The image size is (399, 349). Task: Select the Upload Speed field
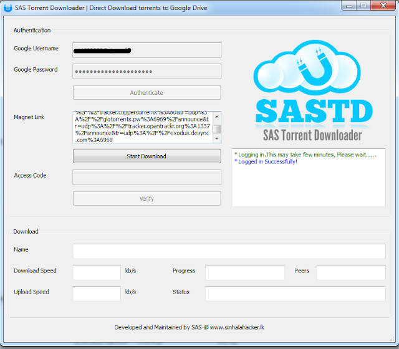click(97, 294)
